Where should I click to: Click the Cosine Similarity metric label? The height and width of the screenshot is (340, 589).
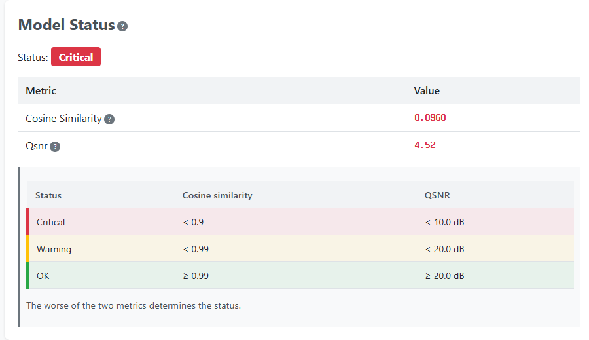pyautogui.click(x=64, y=119)
